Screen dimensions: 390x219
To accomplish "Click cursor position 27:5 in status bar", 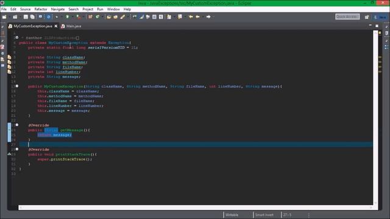I will 287,215.
